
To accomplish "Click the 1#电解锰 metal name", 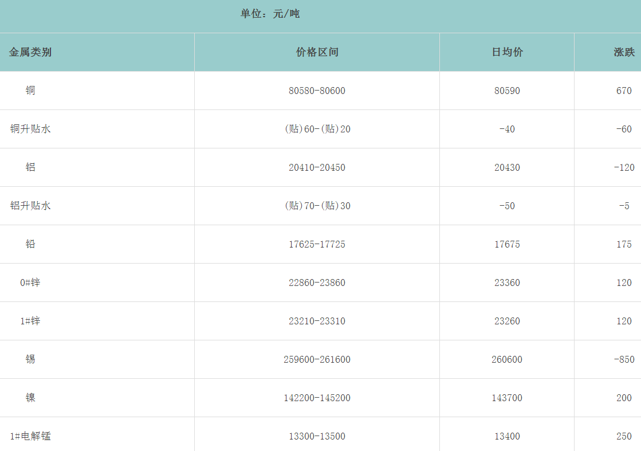I will (x=30, y=436).
